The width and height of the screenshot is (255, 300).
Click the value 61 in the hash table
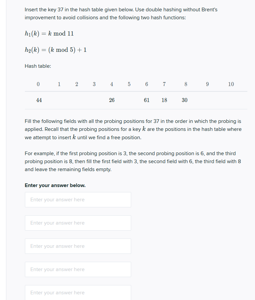click(146, 100)
